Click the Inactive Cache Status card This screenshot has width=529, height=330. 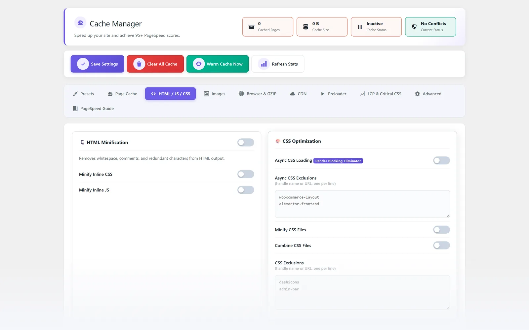376,27
